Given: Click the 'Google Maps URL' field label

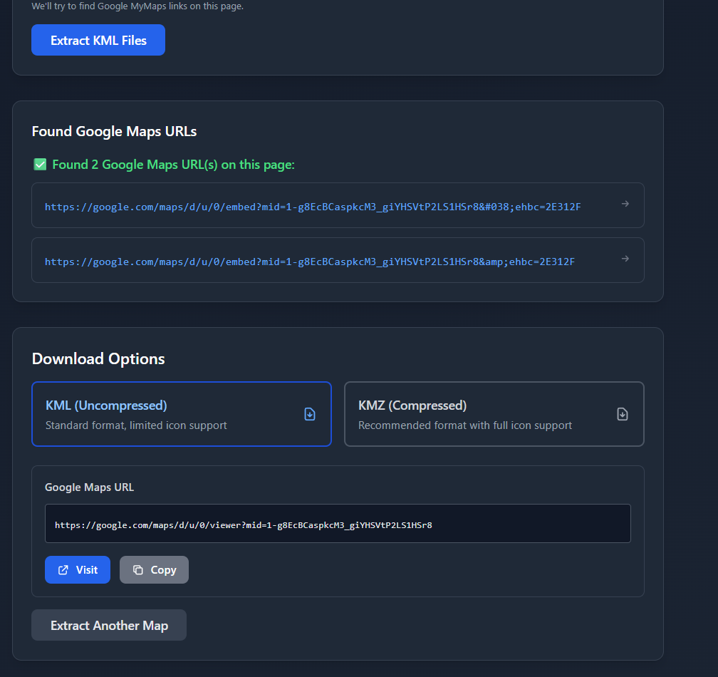Looking at the screenshot, I should tap(89, 487).
